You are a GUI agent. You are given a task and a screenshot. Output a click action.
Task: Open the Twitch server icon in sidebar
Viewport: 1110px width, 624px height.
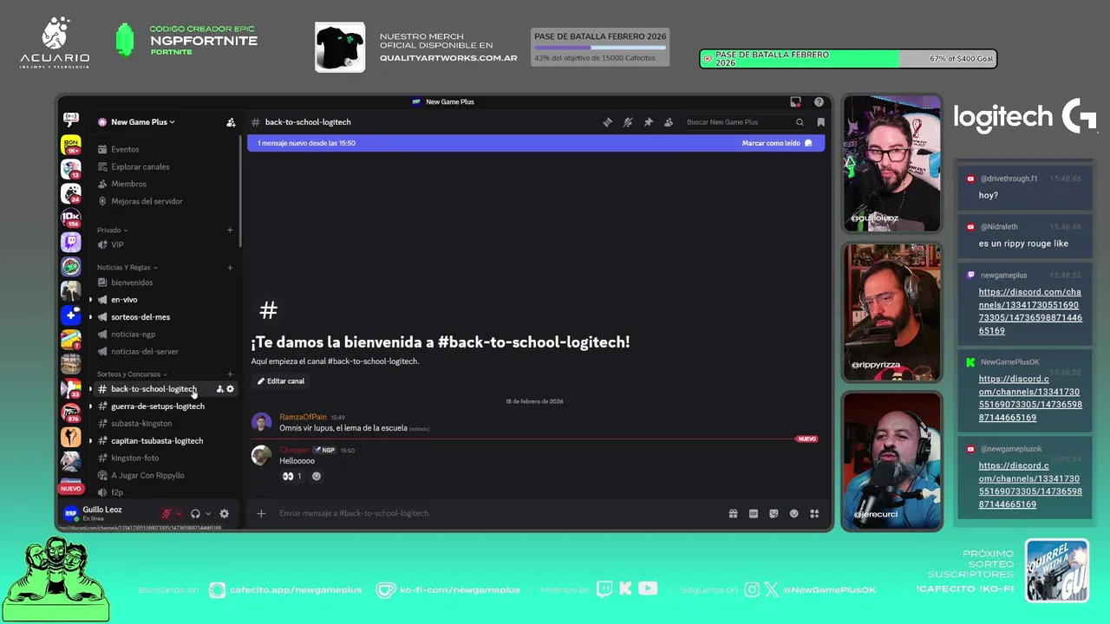[x=71, y=243]
